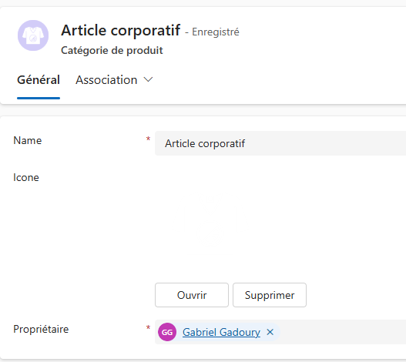Click the Enregistré saved status text
This screenshot has height=362, width=406.
tap(216, 32)
